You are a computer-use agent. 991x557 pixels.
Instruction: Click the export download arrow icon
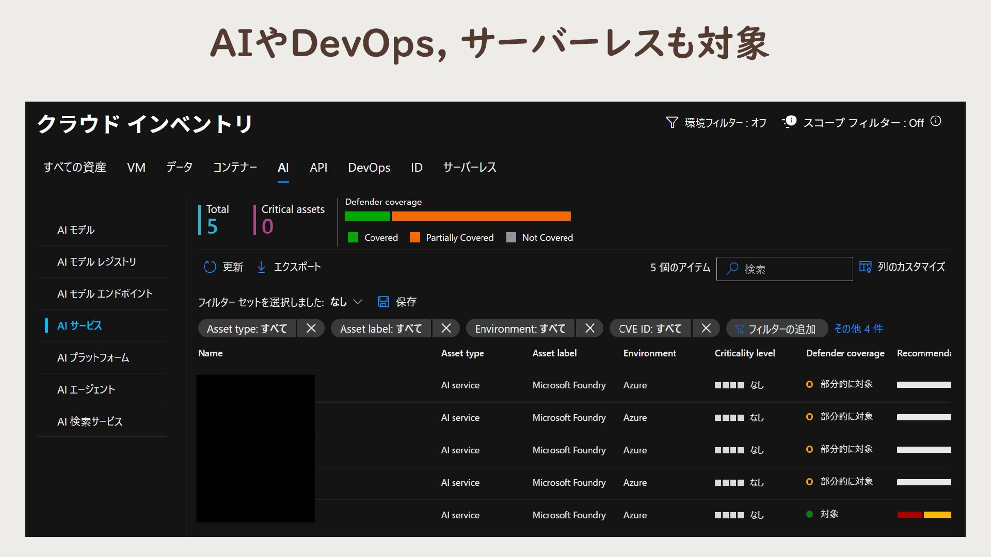coord(261,267)
